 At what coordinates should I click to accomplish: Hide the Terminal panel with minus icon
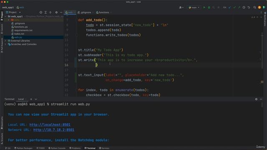[261, 99]
